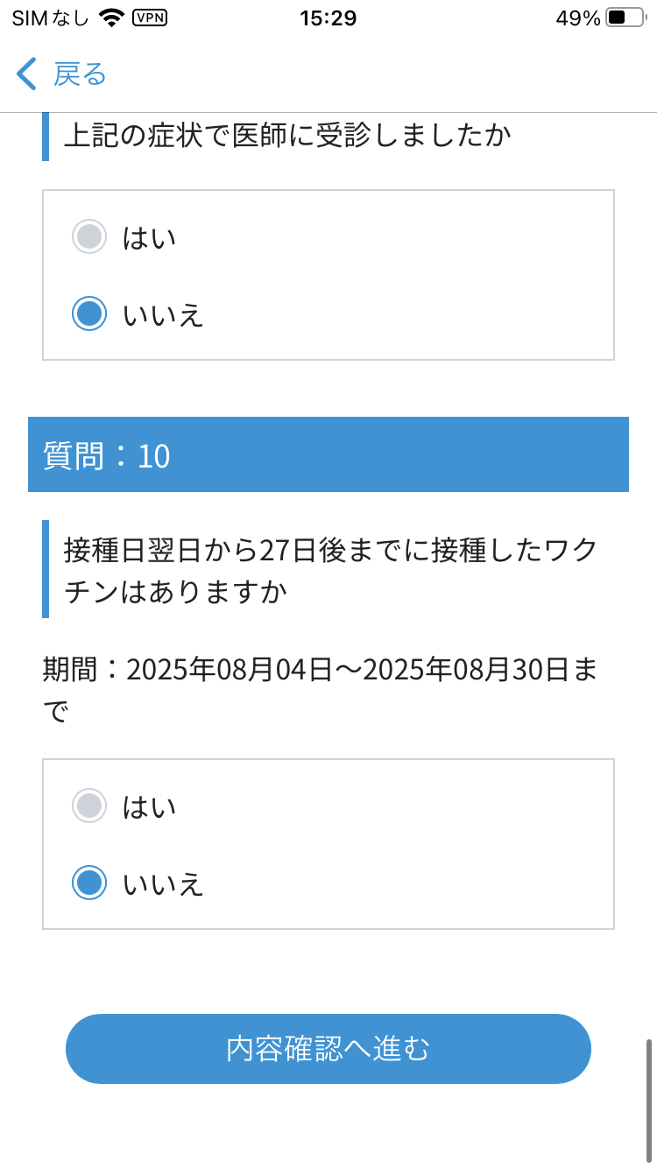Tap the 49% battery percentage label
The height and width of the screenshot is (1168, 657).
579,16
